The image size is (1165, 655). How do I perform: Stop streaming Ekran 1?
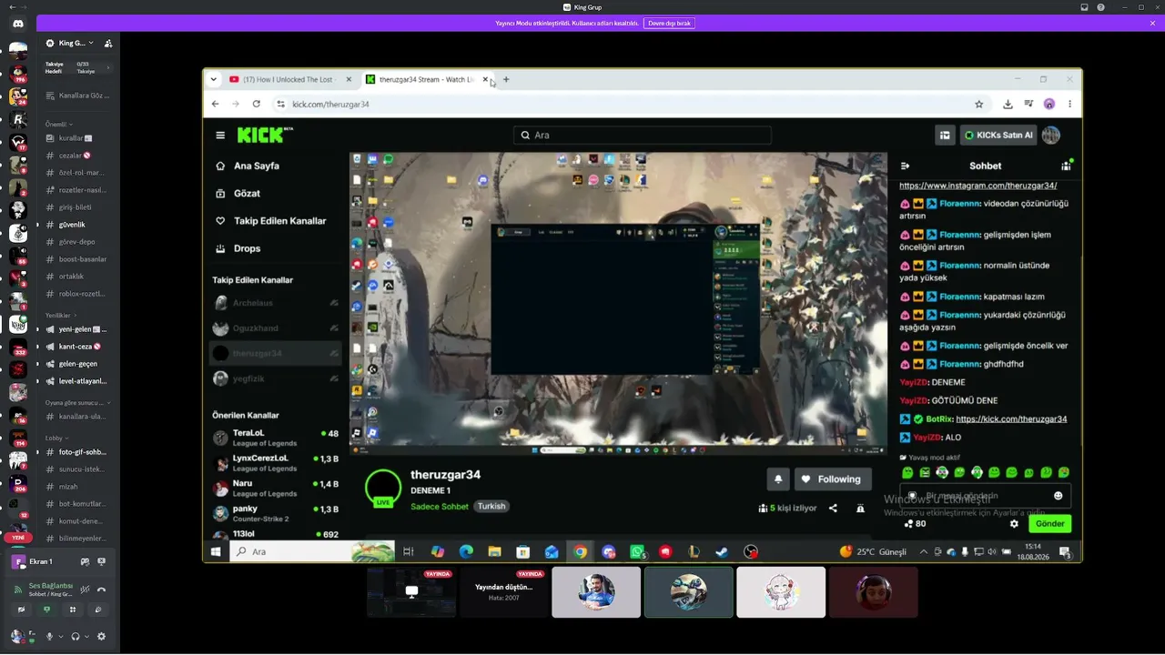pyautogui.click(x=102, y=561)
